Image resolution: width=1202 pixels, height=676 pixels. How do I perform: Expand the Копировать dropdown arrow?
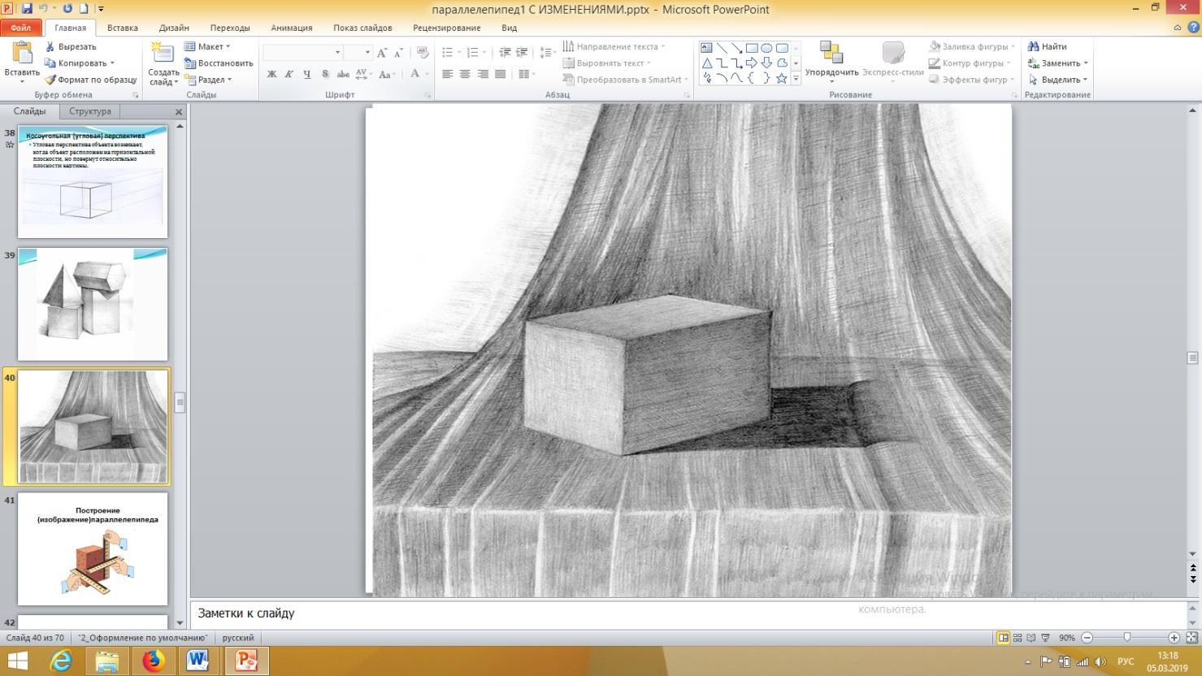click(x=112, y=63)
